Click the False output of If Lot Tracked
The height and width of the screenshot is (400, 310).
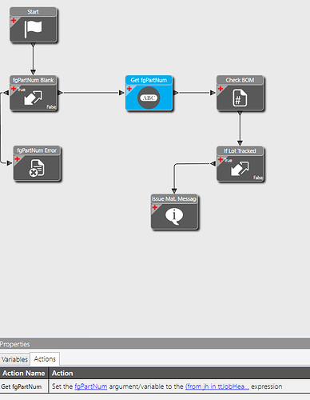[x=258, y=178]
